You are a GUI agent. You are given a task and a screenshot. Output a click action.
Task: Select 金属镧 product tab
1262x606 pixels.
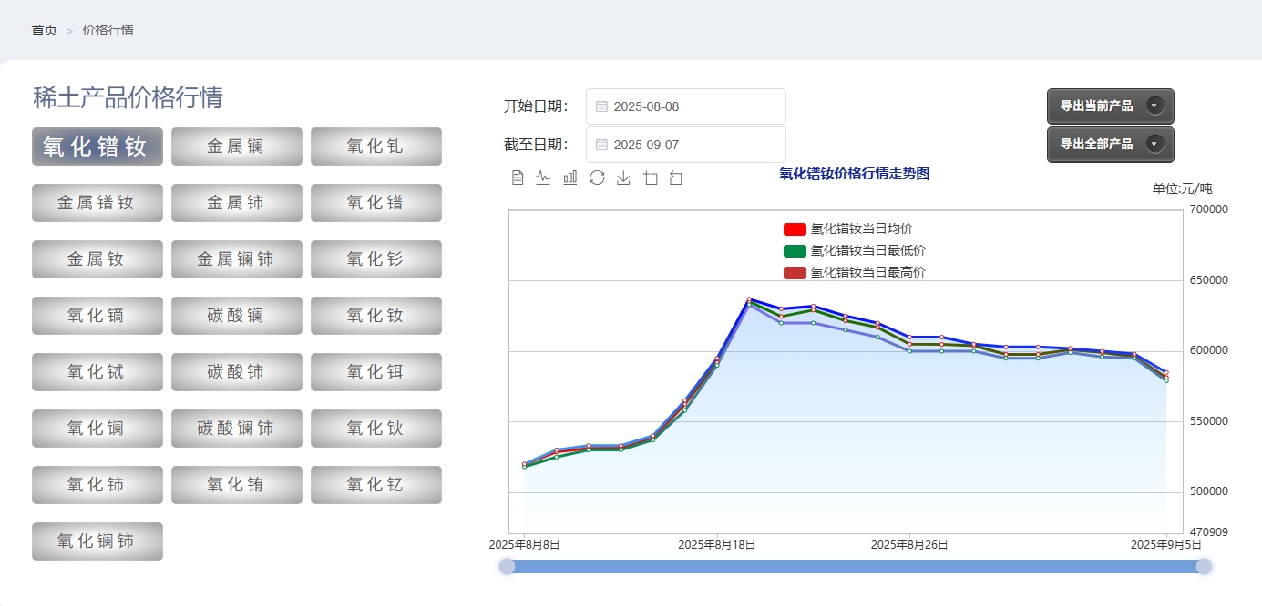[237, 146]
